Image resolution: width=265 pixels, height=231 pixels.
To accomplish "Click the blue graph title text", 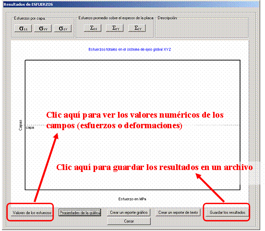I will 130,49.
